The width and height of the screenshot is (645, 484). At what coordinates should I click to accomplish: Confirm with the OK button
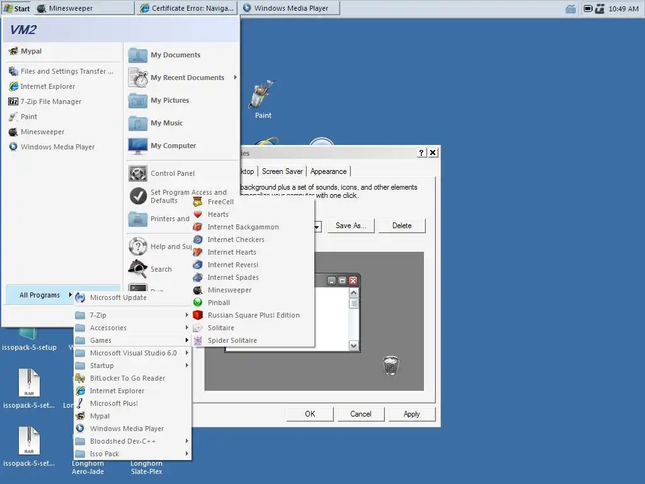point(310,414)
